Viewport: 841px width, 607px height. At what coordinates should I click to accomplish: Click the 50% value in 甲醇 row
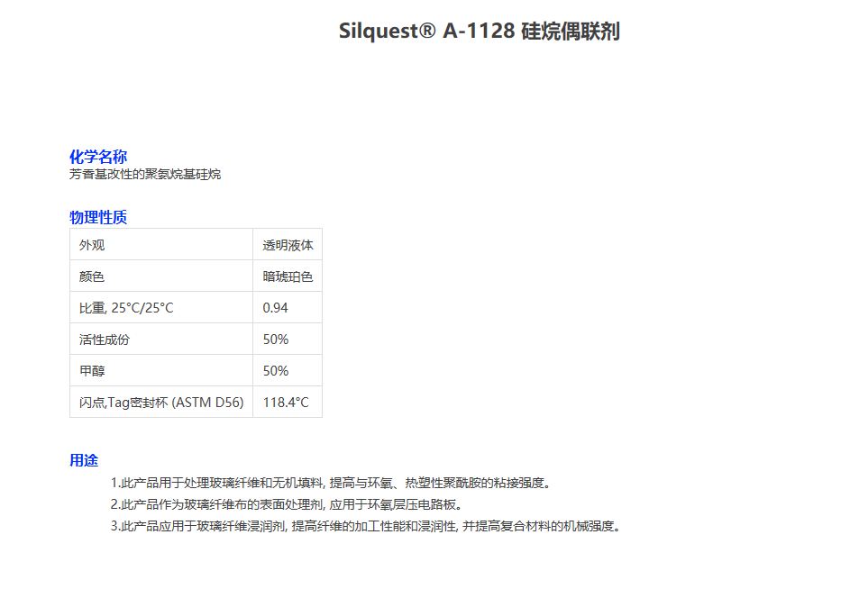[275, 371]
